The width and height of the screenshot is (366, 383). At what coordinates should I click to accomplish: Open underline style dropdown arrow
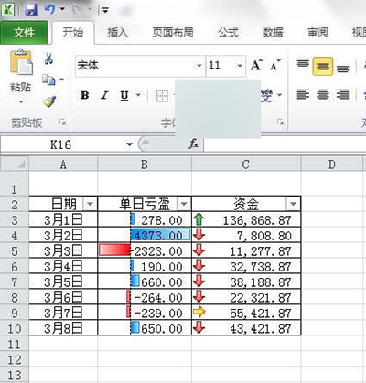pos(138,95)
